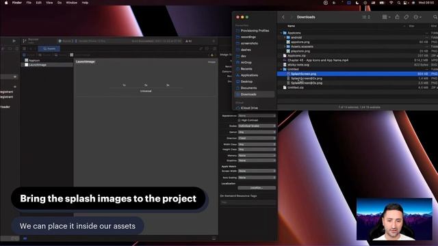Open the Height Class dropdown
This screenshot has width=438, height=246.
257,150
